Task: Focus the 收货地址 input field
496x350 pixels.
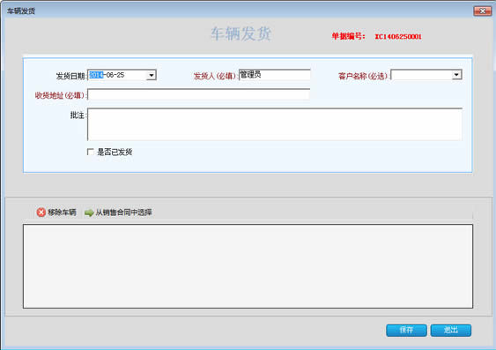Action: (198, 94)
